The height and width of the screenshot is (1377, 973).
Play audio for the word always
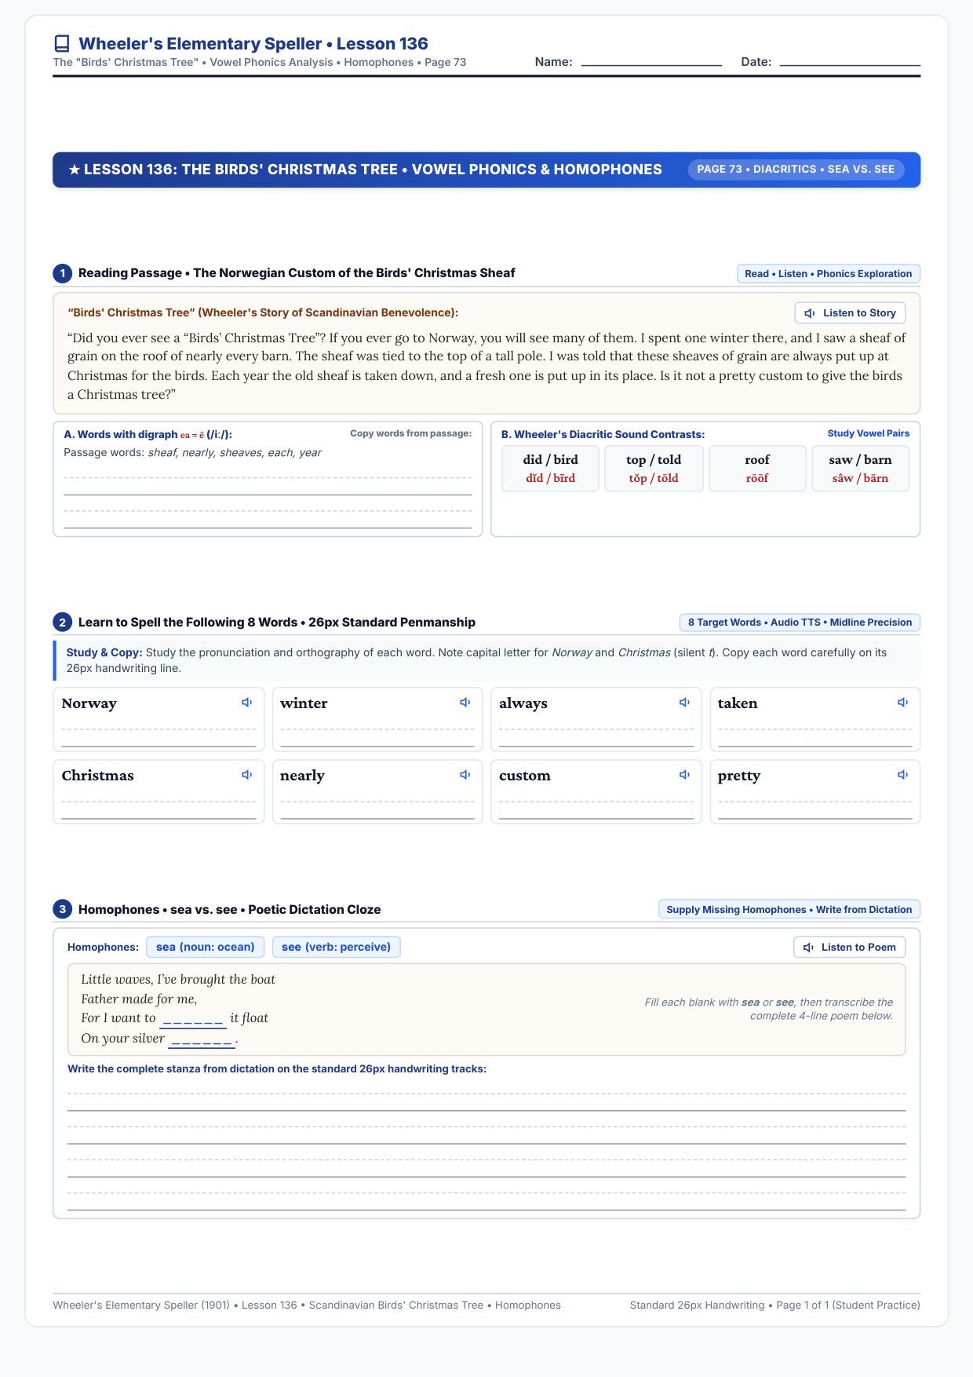[684, 703]
